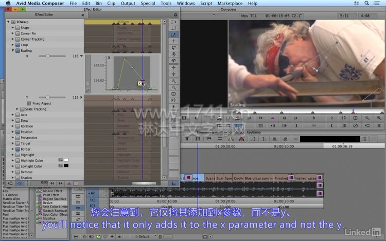Expand the Y scaling keyframe graph arrow
Viewport: 386px width, 241px height.
(x=81, y=97)
